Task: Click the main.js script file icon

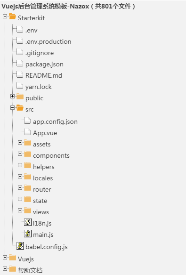Action: click(28, 234)
